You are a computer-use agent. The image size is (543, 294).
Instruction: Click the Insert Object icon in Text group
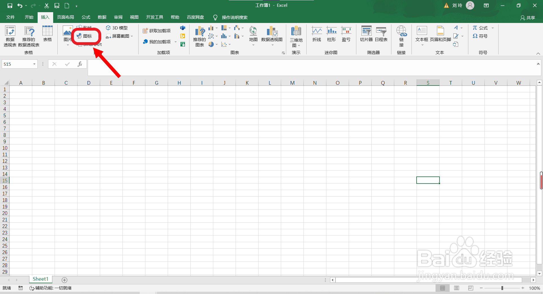456,44
